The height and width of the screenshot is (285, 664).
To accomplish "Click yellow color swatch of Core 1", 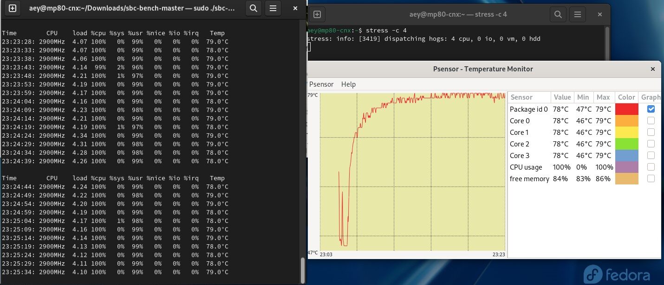I will (x=626, y=132).
